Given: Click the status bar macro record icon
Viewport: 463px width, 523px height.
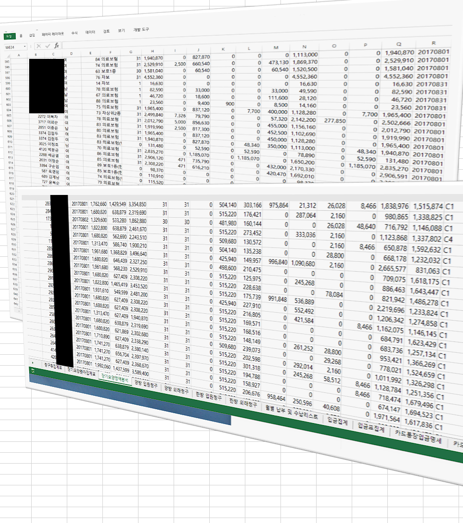Looking at the screenshot, I should click(x=32, y=371).
